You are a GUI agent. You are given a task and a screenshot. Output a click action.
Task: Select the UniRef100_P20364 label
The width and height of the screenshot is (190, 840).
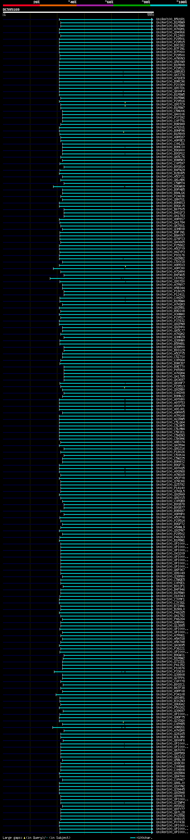(x=170, y=85)
